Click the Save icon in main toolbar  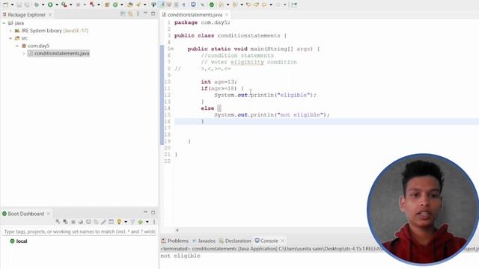(19, 4)
